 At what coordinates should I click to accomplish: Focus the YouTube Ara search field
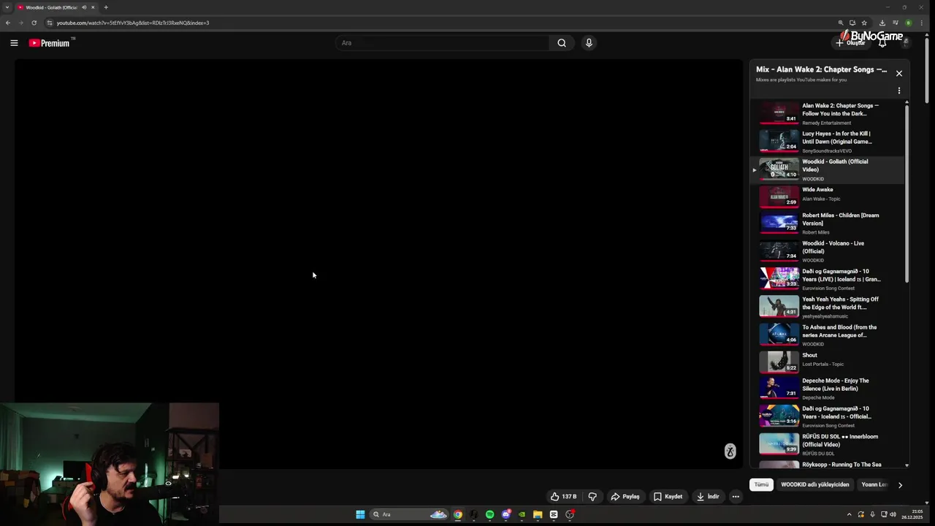point(443,43)
